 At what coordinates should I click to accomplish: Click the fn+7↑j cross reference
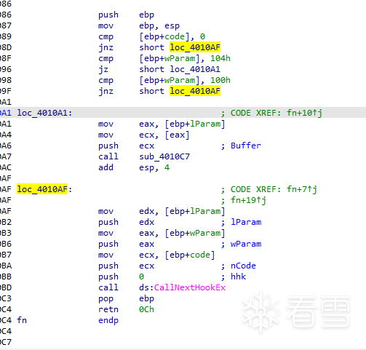(x=302, y=189)
